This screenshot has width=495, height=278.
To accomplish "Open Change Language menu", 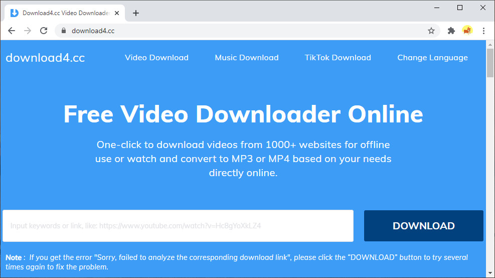I will pyautogui.click(x=432, y=58).
